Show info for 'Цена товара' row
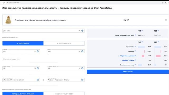The image size is (169, 95). [135, 46]
